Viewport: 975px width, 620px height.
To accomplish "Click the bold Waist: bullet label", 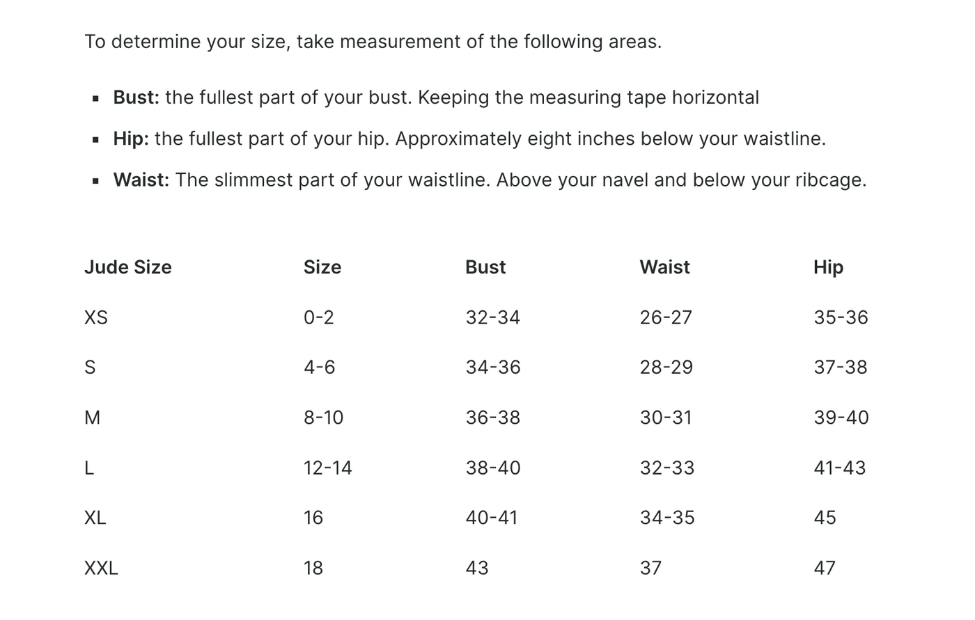I will 141,180.
